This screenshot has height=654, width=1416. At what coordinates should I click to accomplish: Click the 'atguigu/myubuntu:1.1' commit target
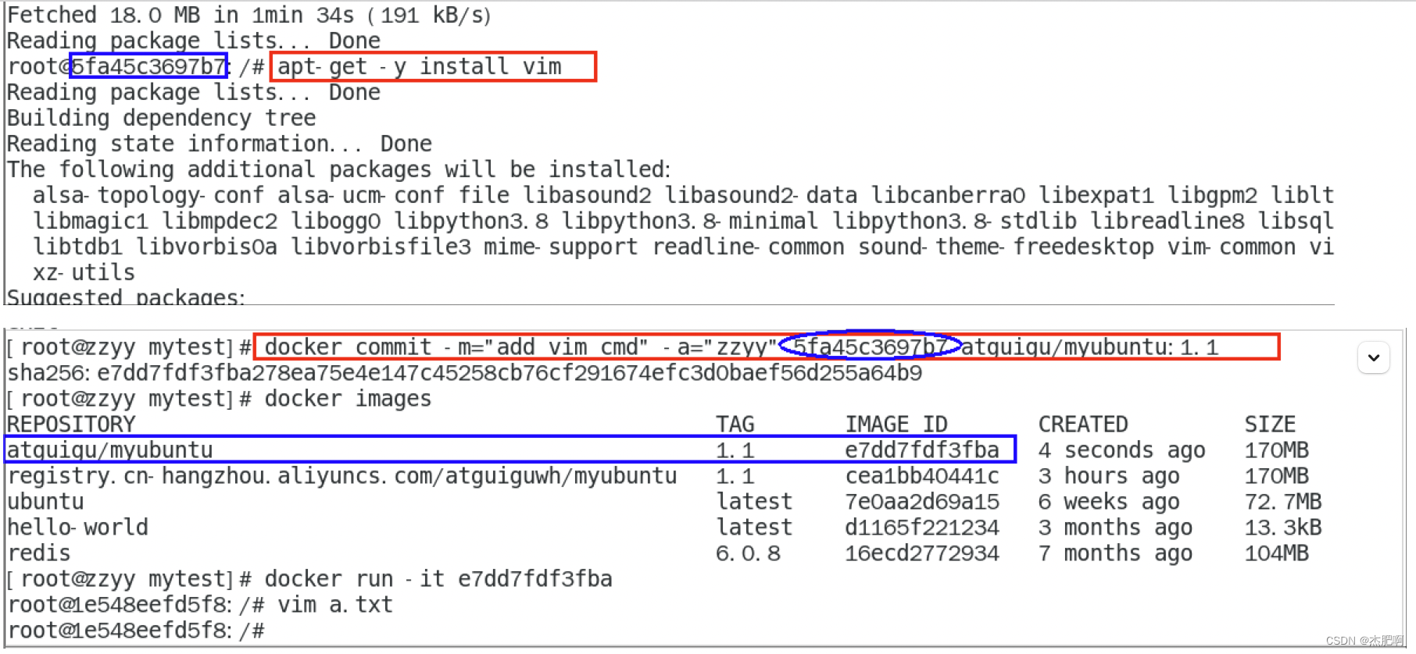coord(1089,347)
